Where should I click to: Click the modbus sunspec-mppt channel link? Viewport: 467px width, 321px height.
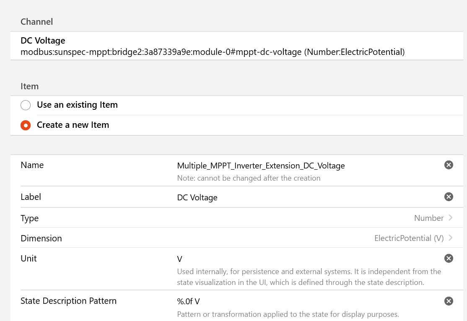tap(213, 52)
